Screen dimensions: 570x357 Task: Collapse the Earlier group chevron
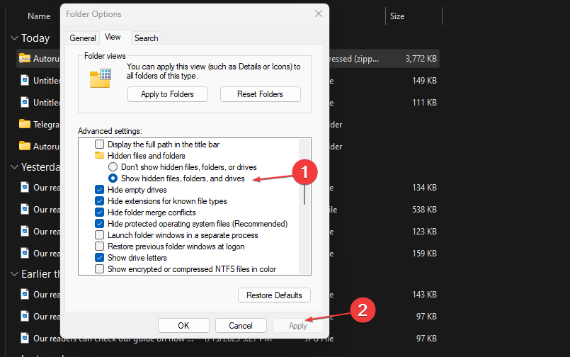click(15, 273)
